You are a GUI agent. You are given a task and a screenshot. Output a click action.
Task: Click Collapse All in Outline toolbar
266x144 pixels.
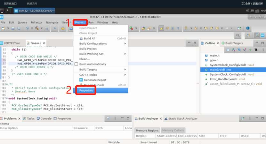(228, 50)
